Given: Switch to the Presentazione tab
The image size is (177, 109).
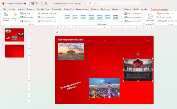Looking at the screenshot, I should (82, 9).
